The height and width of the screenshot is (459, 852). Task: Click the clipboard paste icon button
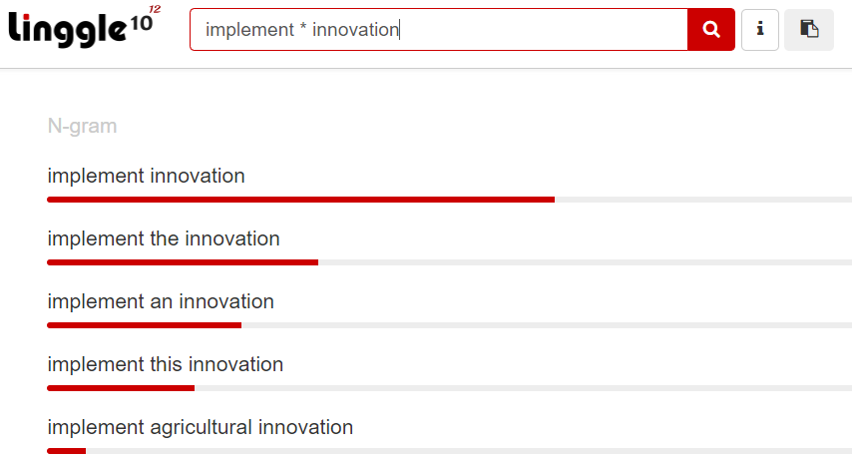(x=808, y=29)
